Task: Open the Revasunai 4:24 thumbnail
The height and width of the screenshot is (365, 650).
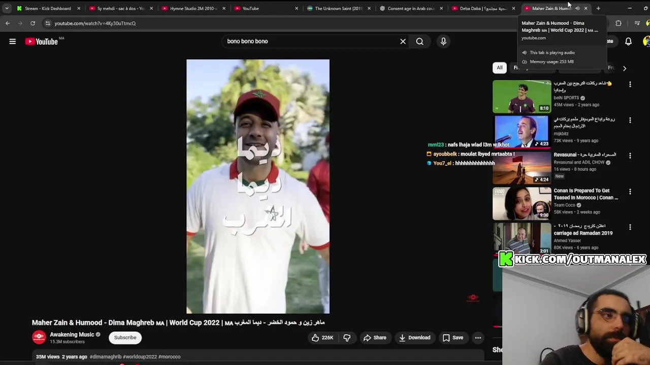Action: [522, 168]
